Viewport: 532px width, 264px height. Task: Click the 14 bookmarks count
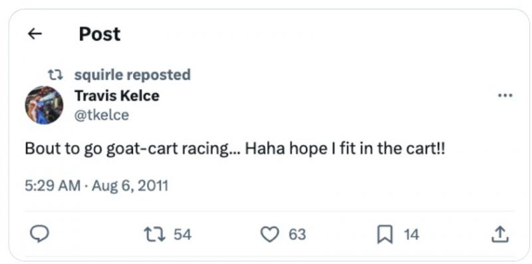[x=412, y=235]
